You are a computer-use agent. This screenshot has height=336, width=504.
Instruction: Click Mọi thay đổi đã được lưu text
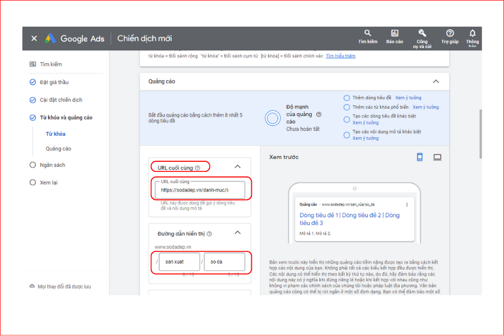[64, 287]
